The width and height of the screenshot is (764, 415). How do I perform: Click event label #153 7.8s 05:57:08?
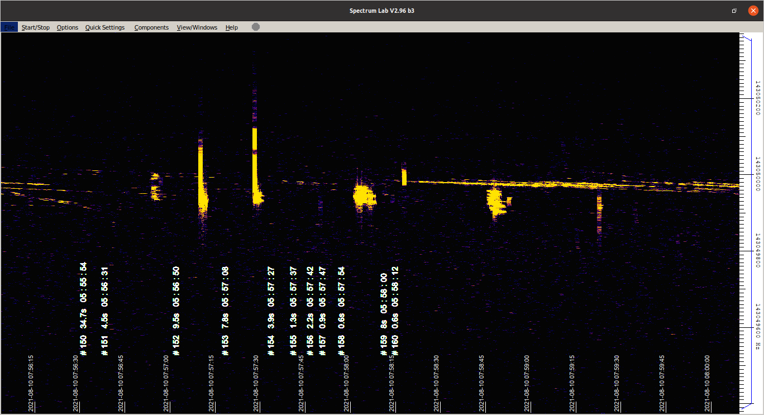(225, 311)
